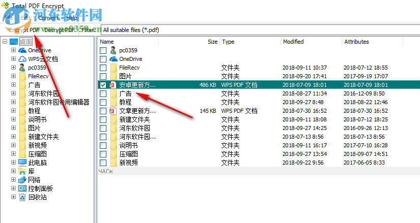Viewport: 420px width, 223px height.
Task: Select 新视频 folder in tree
Action: [38, 145]
